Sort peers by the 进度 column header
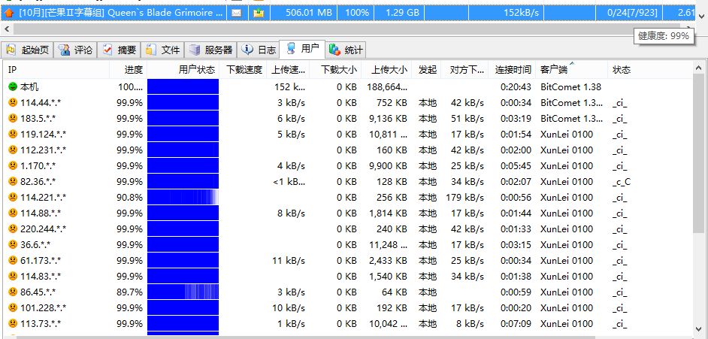This screenshot has height=339, width=708. click(133, 70)
